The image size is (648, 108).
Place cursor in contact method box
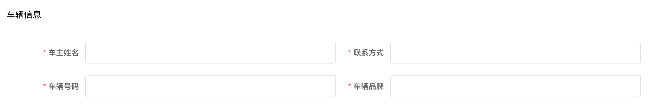pos(516,53)
